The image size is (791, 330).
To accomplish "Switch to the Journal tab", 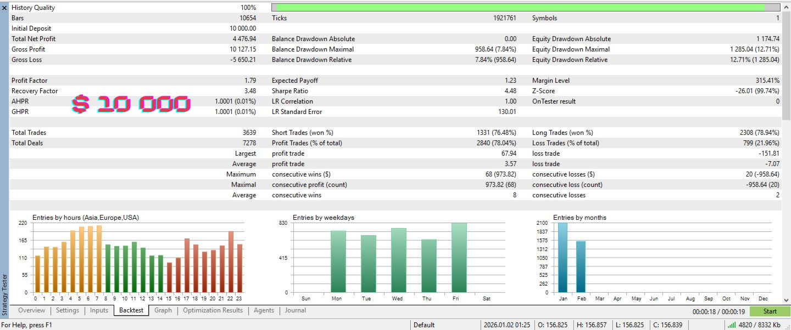I will [296, 310].
